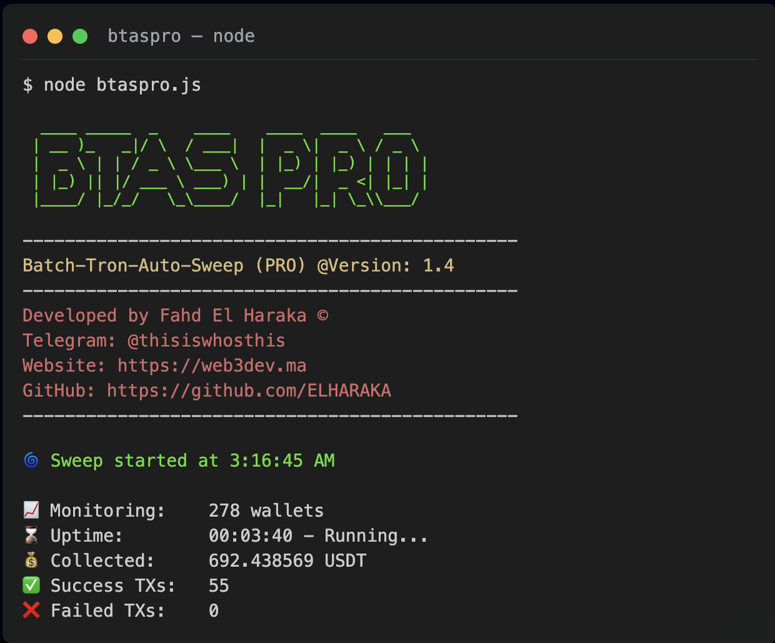The width and height of the screenshot is (775, 643).
Task: Select the btaspro — node title bar tab
Action: (182, 36)
